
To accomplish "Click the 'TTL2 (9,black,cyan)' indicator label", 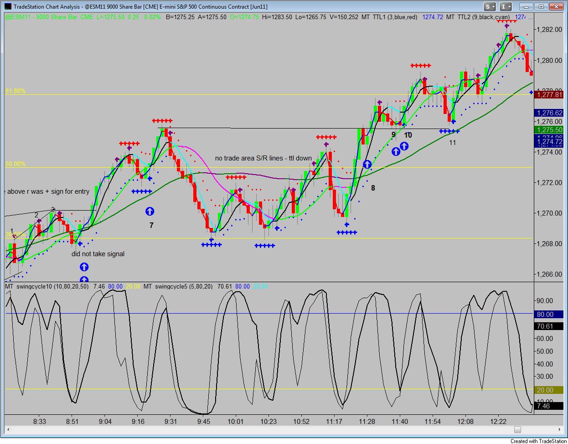I will 483,17.
